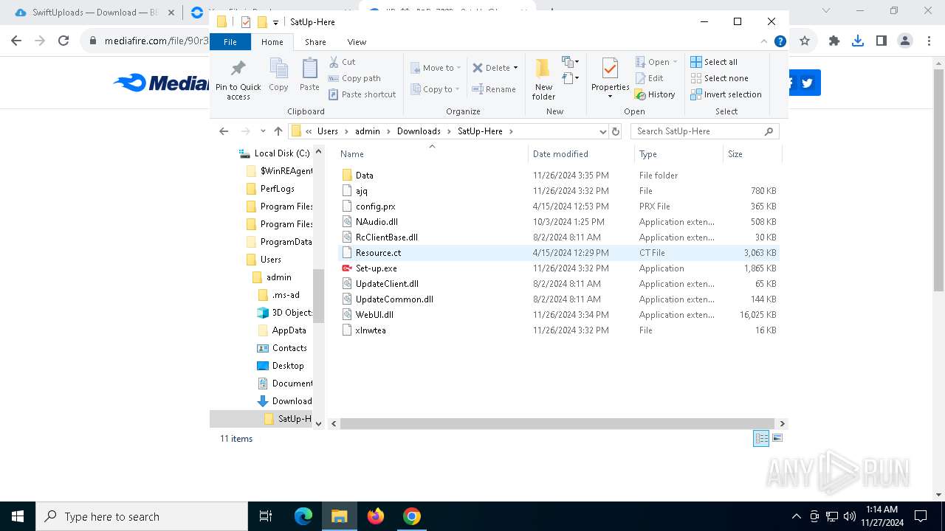
Task: Open Microsoft Edge from taskbar
Action: [303, 516]
